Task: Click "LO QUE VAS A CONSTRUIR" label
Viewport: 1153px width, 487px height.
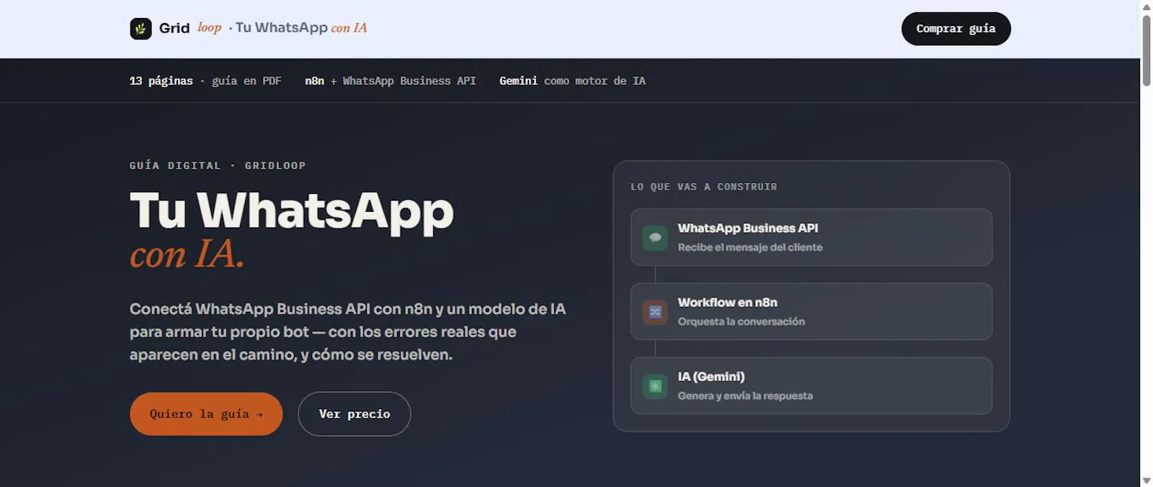Action: pyautogui.click(x=704, y=187)
